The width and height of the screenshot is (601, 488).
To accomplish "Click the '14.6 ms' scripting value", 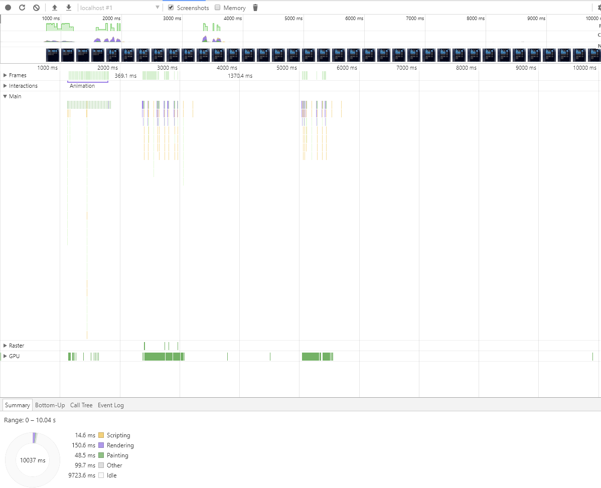I will pos(85,435).
